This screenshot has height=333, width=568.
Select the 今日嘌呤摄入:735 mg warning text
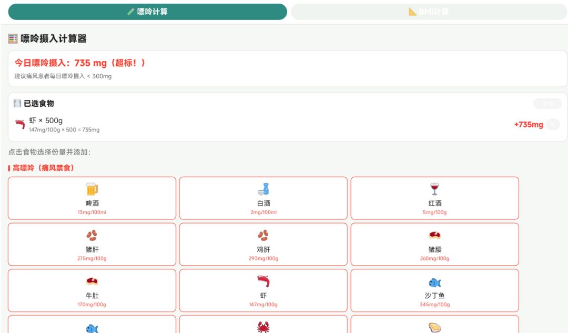(80, 63)
